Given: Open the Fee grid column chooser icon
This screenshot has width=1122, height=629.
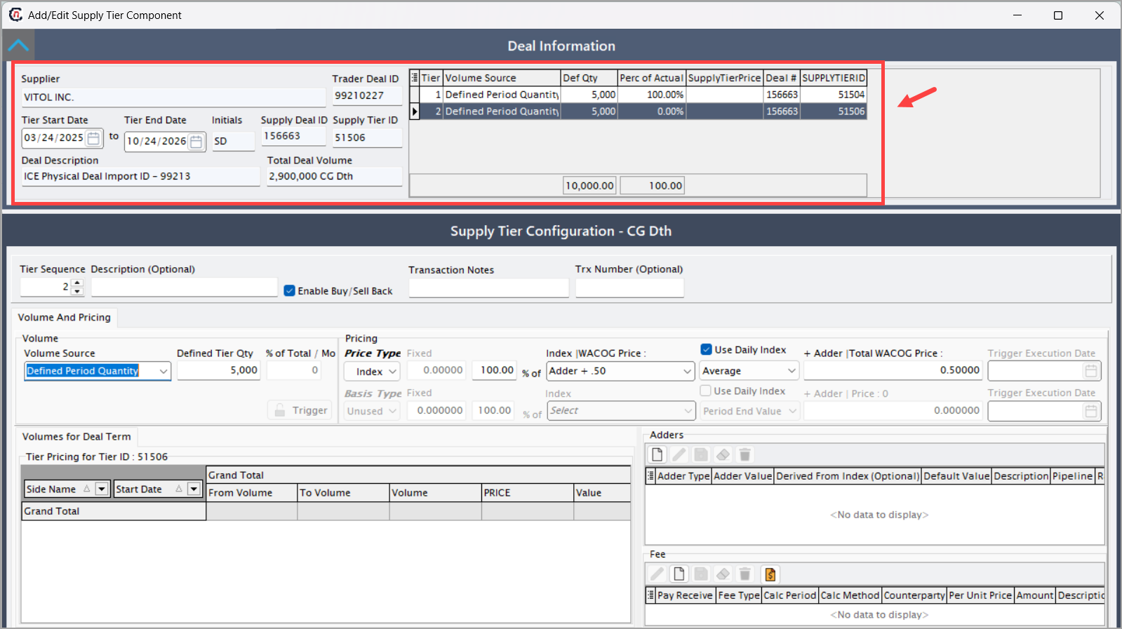Looking at the screenshot, I should click(x=650, y=595).
